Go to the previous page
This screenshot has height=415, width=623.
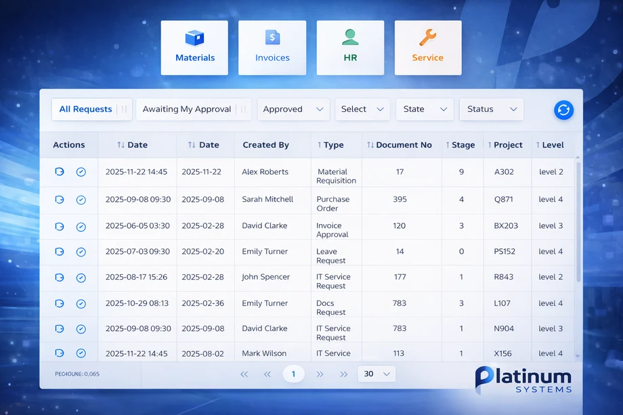click(x=267, y=374)
